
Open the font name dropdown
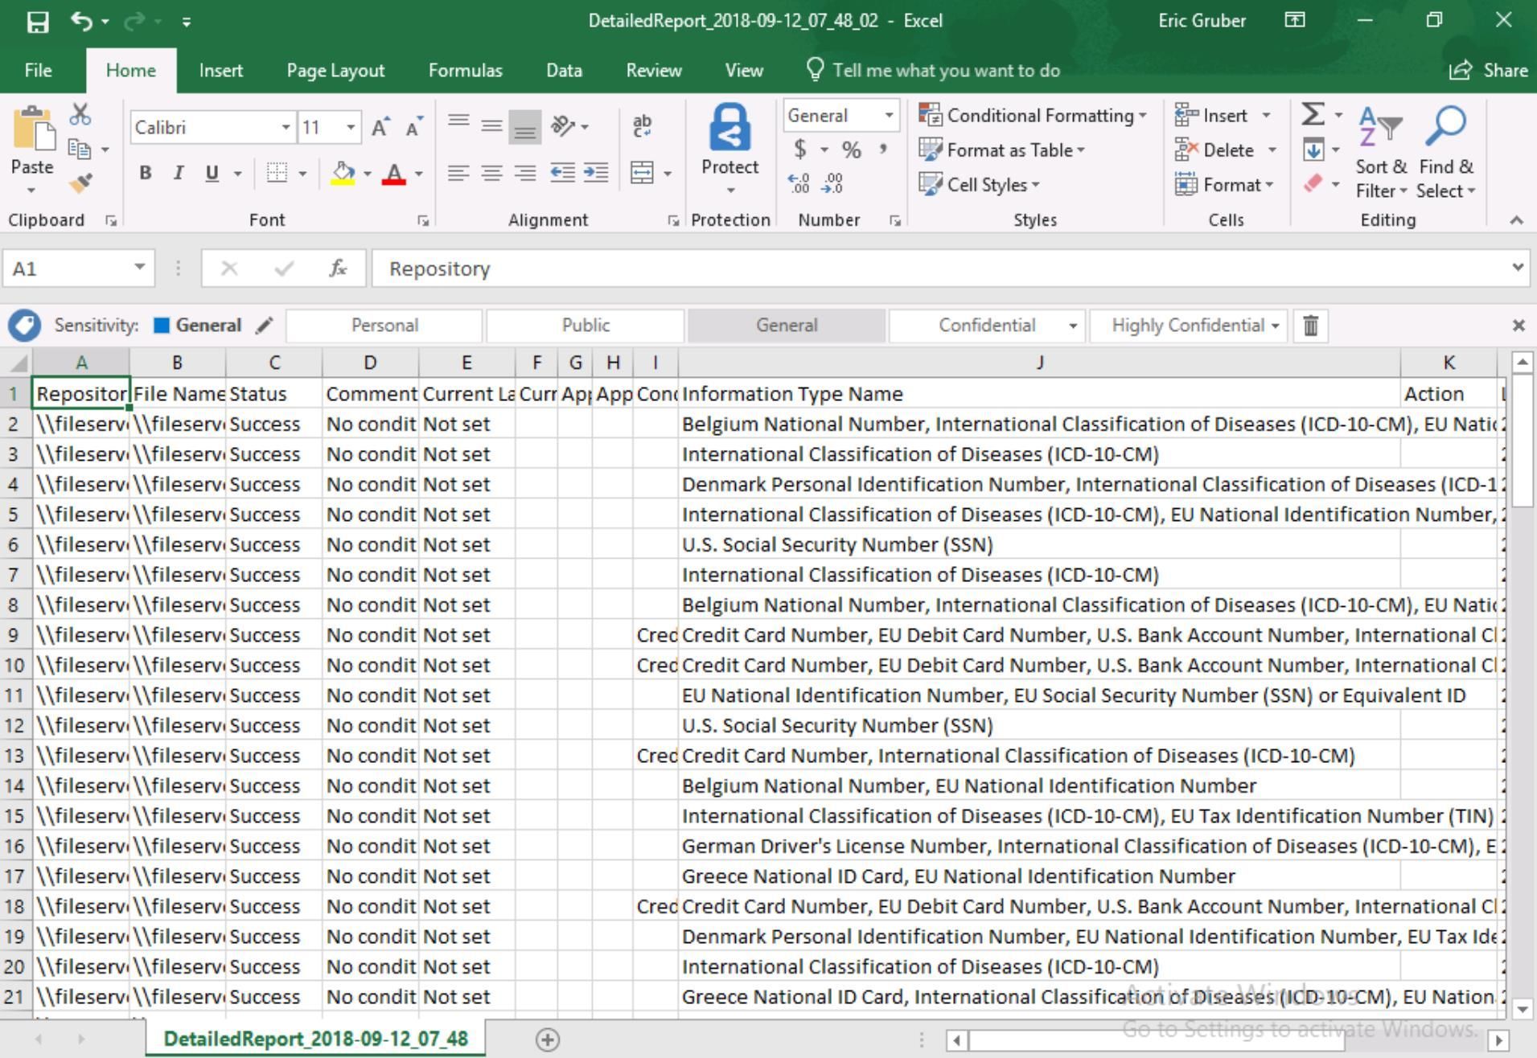pos(286,127)
